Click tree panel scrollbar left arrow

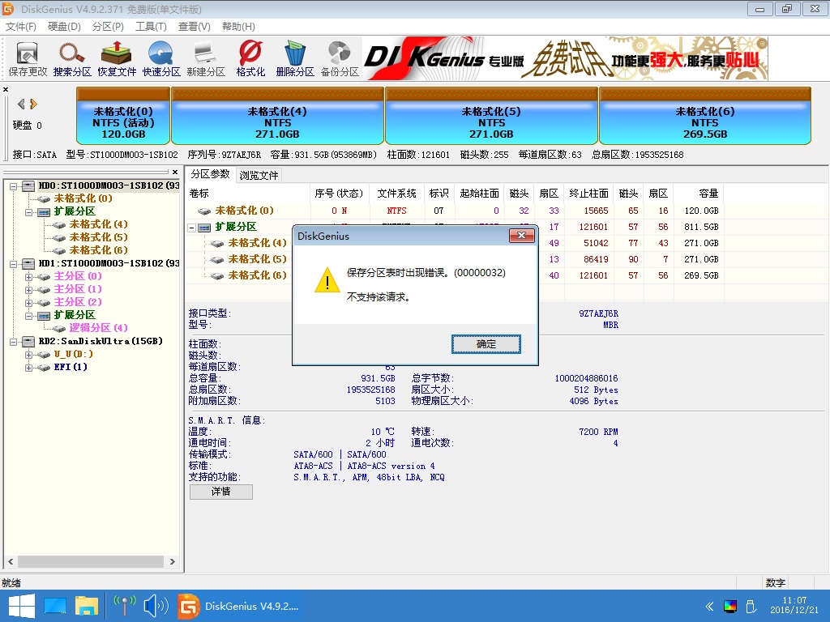coord(11,562)
